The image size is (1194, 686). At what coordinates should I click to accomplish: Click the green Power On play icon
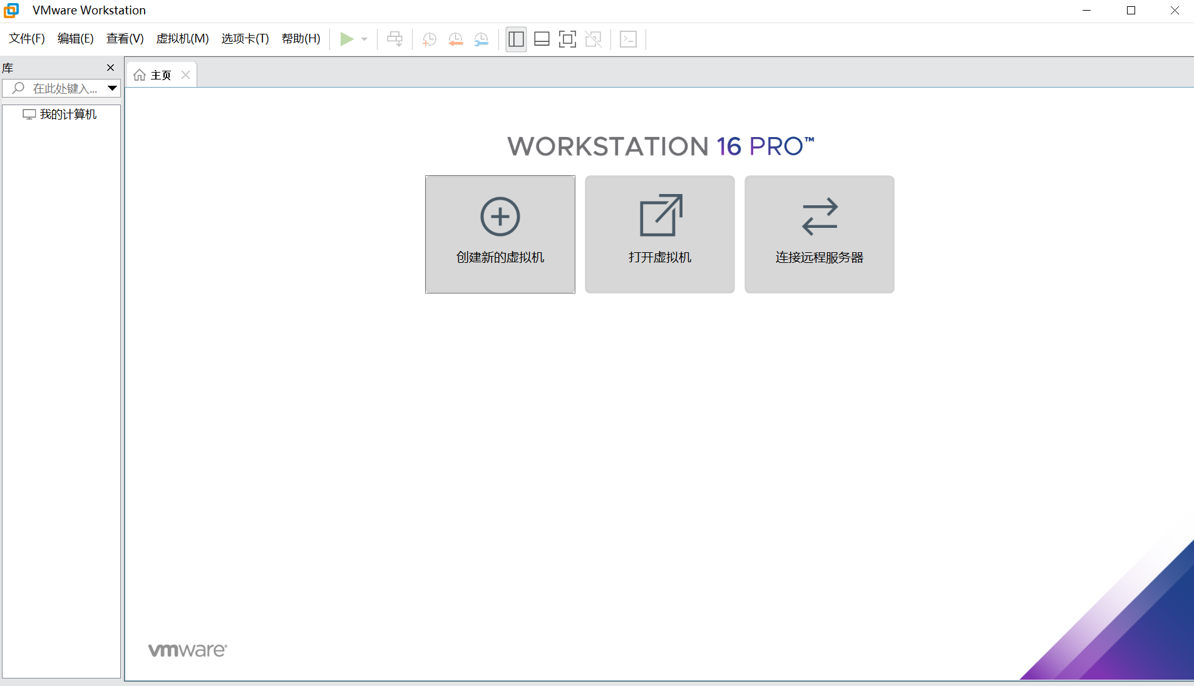click(x=346, y=39)
